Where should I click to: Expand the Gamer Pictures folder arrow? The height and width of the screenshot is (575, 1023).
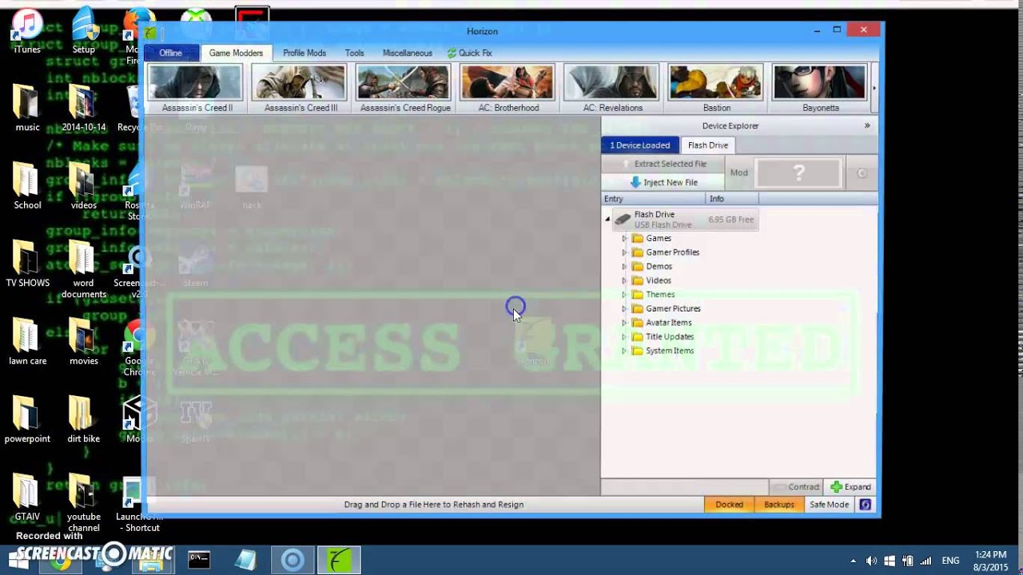pyautogui.click(x=624, y=308)
